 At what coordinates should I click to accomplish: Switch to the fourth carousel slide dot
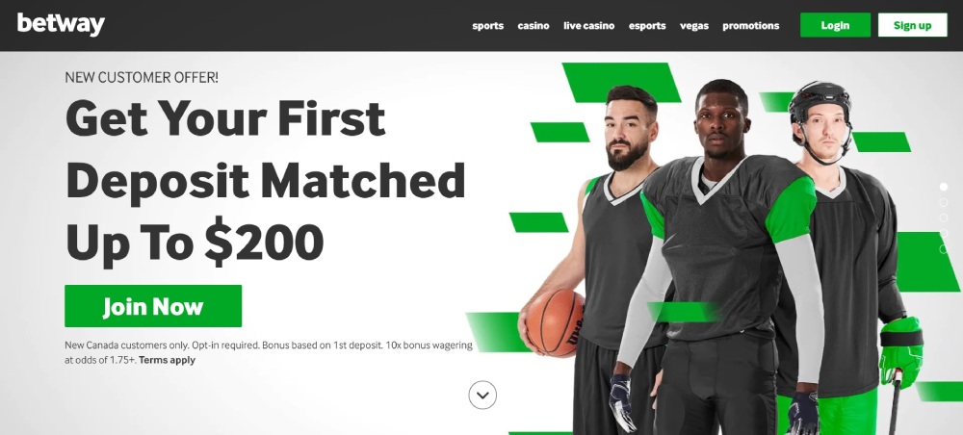point(944,234)
